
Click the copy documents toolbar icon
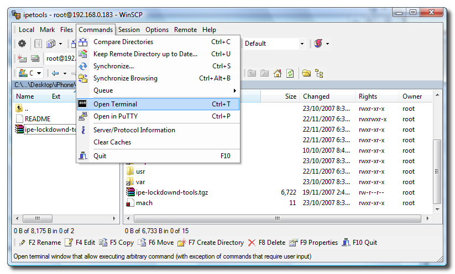click(51, 44)
